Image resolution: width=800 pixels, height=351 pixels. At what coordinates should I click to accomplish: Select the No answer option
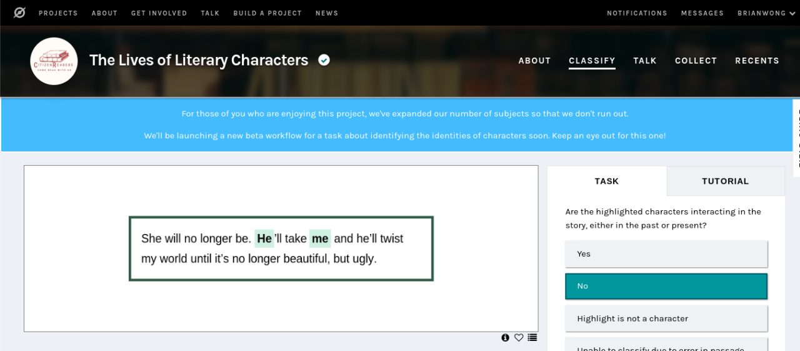(x=666, y=287)
